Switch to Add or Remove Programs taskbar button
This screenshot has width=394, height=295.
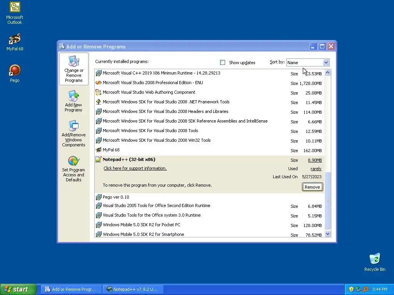click(71, 289)
